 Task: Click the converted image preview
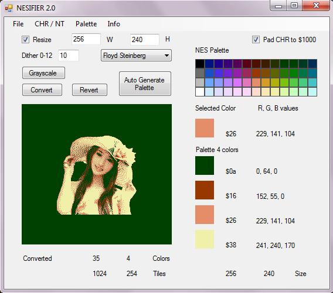[97, 174]
